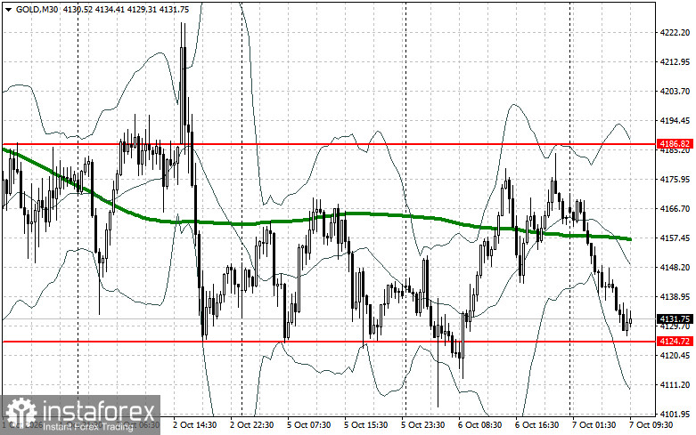Screen dimensions: 696x435
Task: Select the 4138.95 price scale value
Action: tap(676, 296)
